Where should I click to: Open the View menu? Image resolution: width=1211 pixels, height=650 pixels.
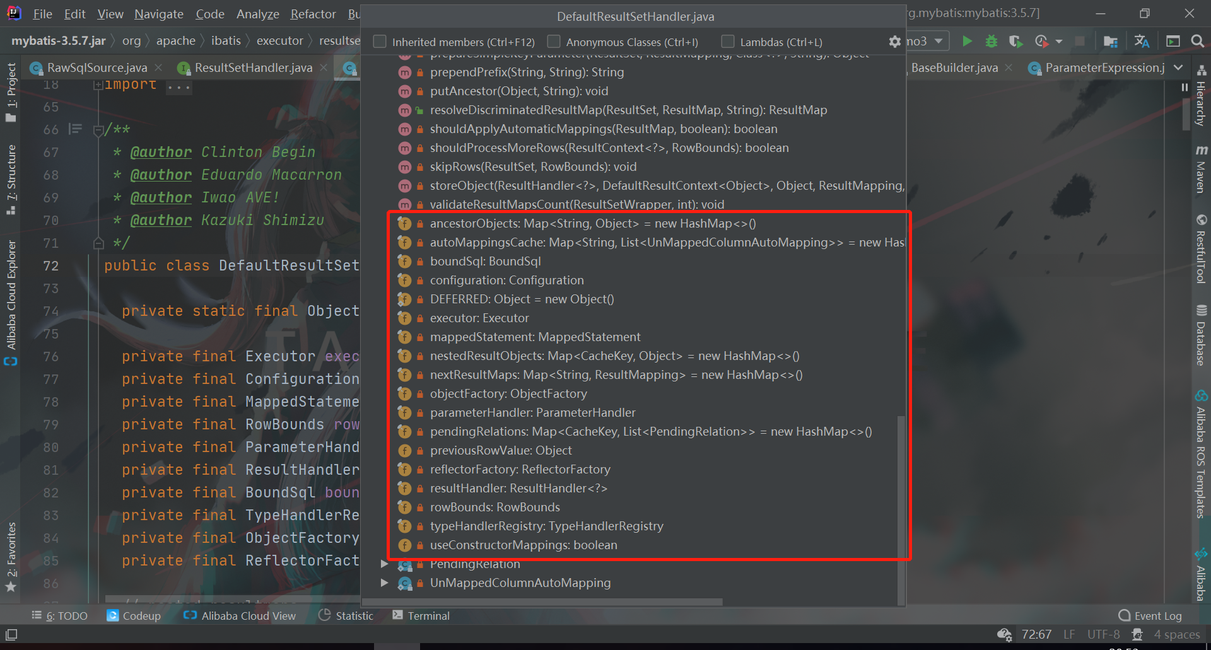coord(110,14)
